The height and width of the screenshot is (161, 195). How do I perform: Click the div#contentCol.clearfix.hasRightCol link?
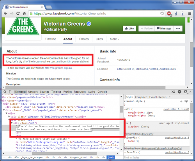[x=161, y=149]
